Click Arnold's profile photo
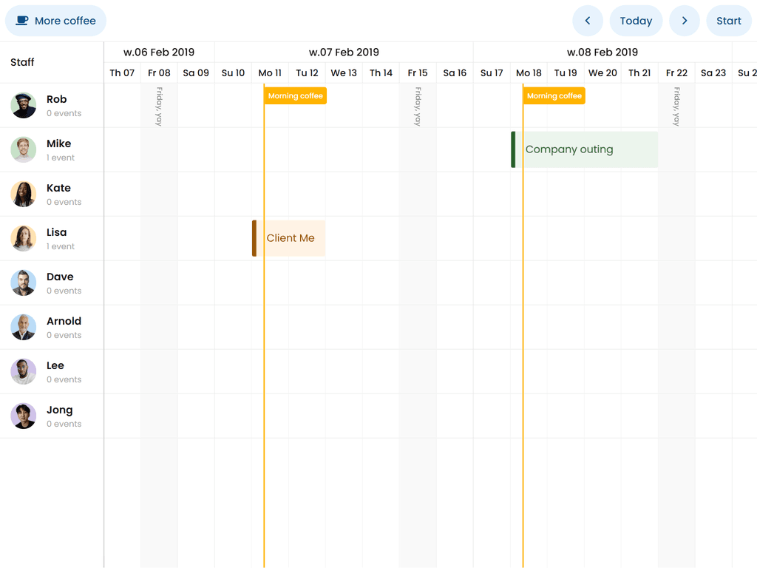Image resolution: width=757 pixels, height=568 pixels. (24, 328)
